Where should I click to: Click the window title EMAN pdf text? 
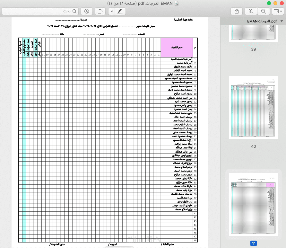click(140, 3)
